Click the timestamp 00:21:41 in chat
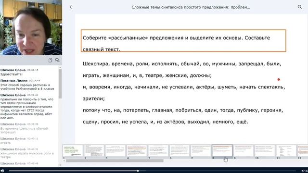308x173 pixels. 33,95
